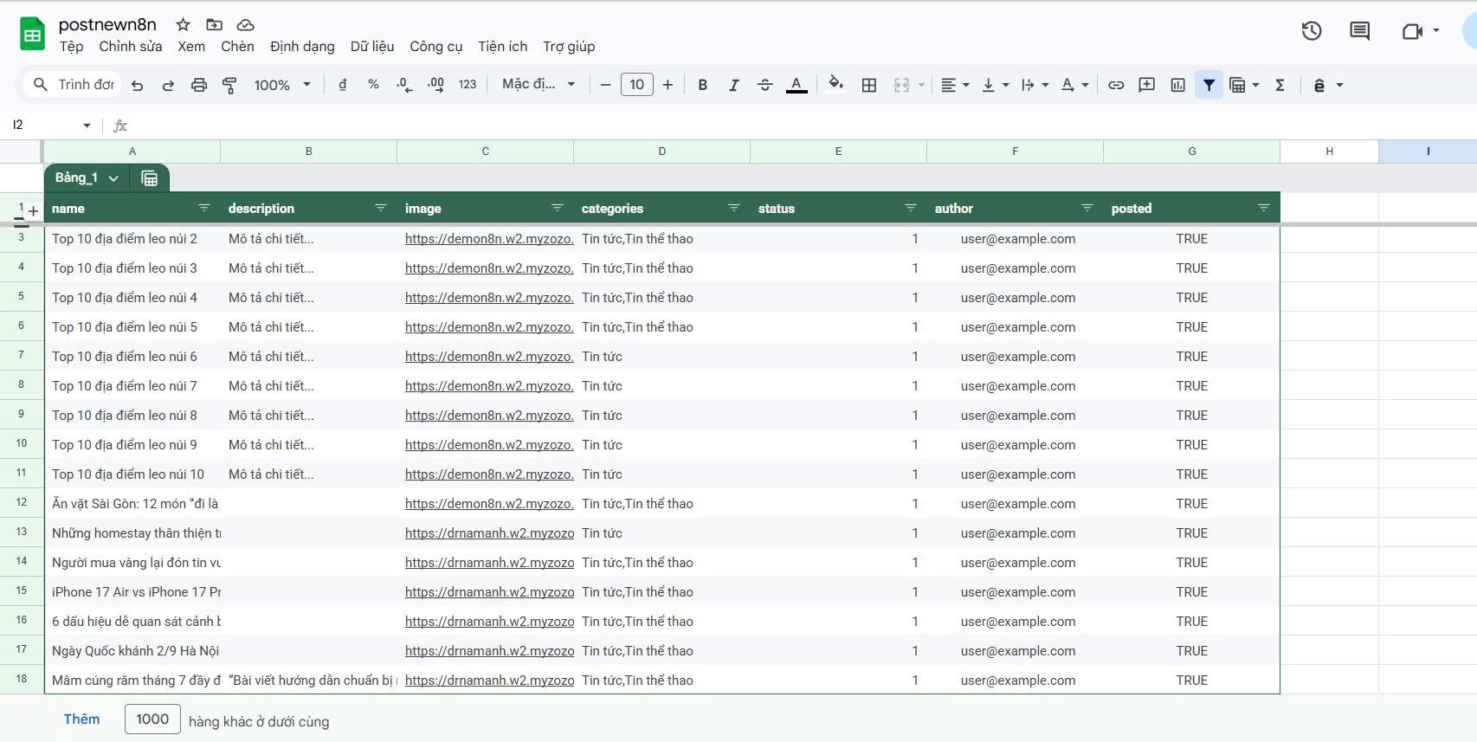Increase font size plus button
Screen dimensions: 1477x742
pyautogui.click(x=668, y=85)
